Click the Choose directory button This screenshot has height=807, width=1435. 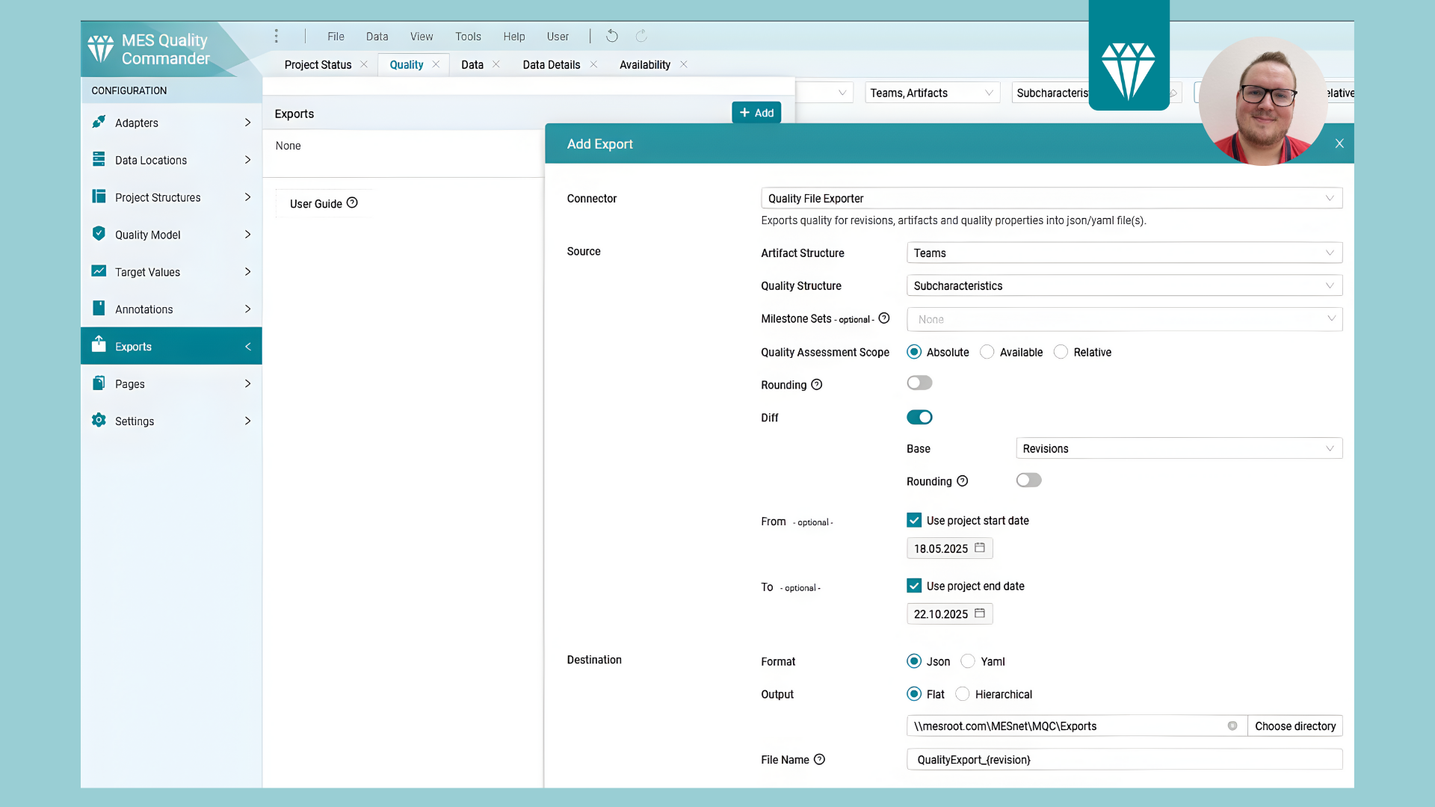[1294, 726]
